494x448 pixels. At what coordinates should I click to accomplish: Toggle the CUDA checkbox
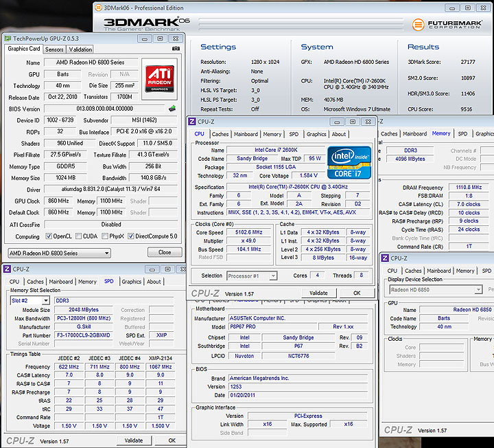pyautogui.click(x=79, y=236)
